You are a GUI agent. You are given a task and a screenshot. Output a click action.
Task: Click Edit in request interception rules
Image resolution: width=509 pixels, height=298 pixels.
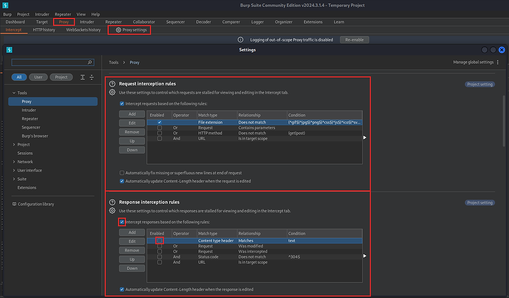(x=132, y=123)
